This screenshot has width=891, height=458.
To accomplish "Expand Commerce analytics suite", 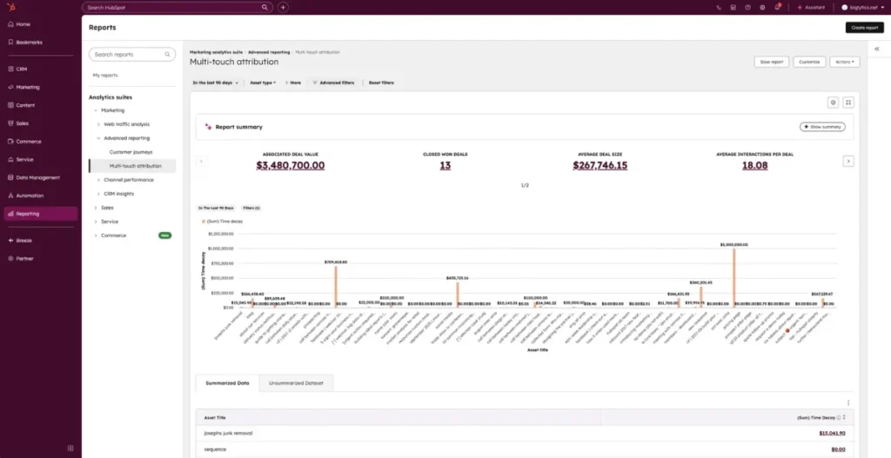I will (x=96, y=236).
